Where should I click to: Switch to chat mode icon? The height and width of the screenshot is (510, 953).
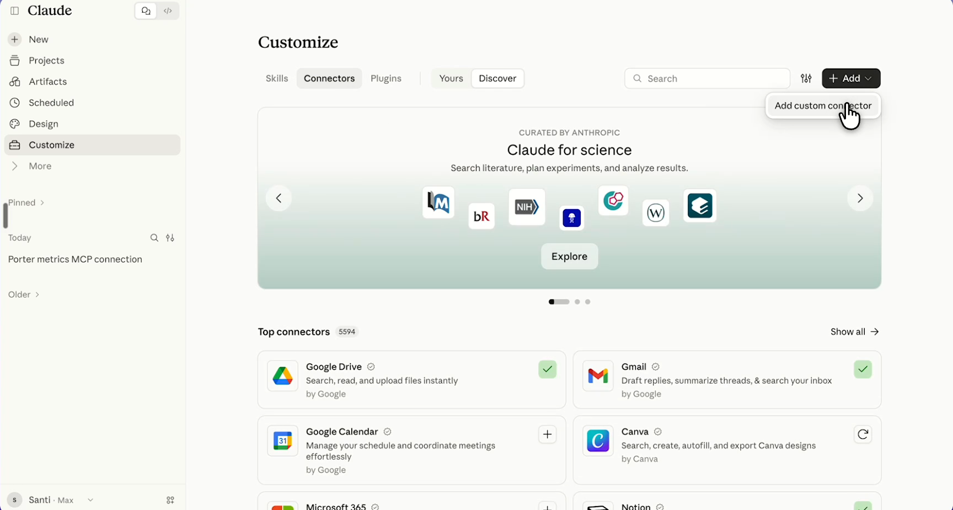(146, 10)
